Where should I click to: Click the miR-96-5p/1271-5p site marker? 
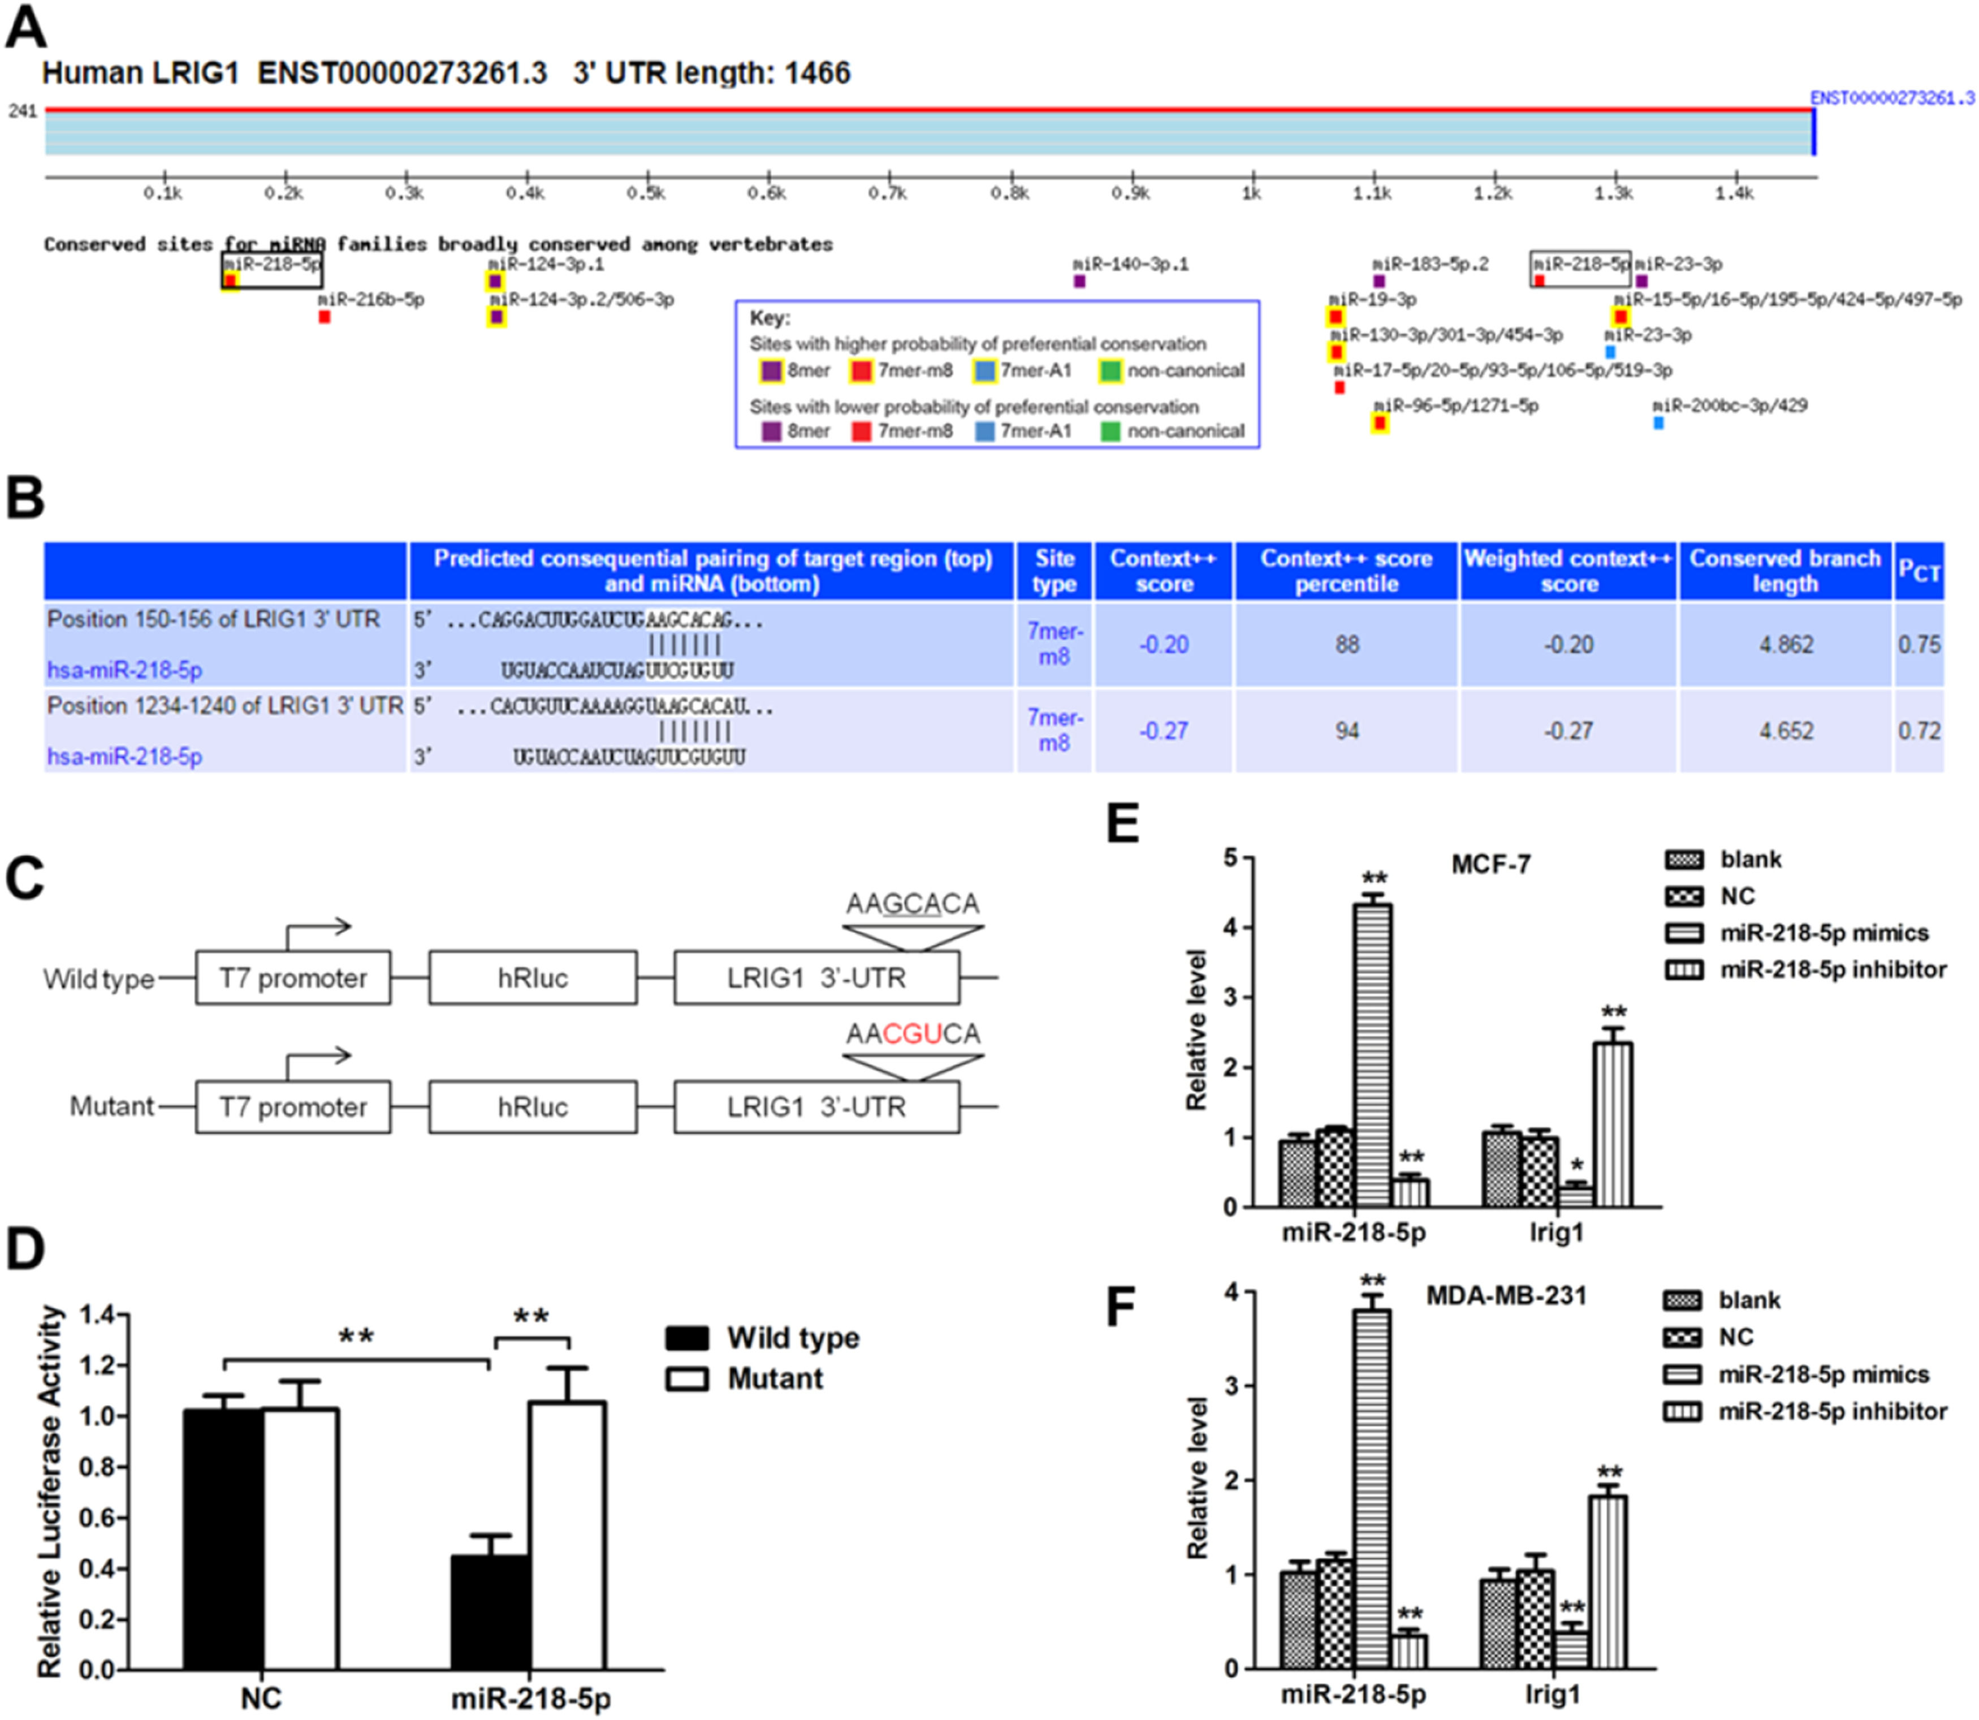(1380, 423)
